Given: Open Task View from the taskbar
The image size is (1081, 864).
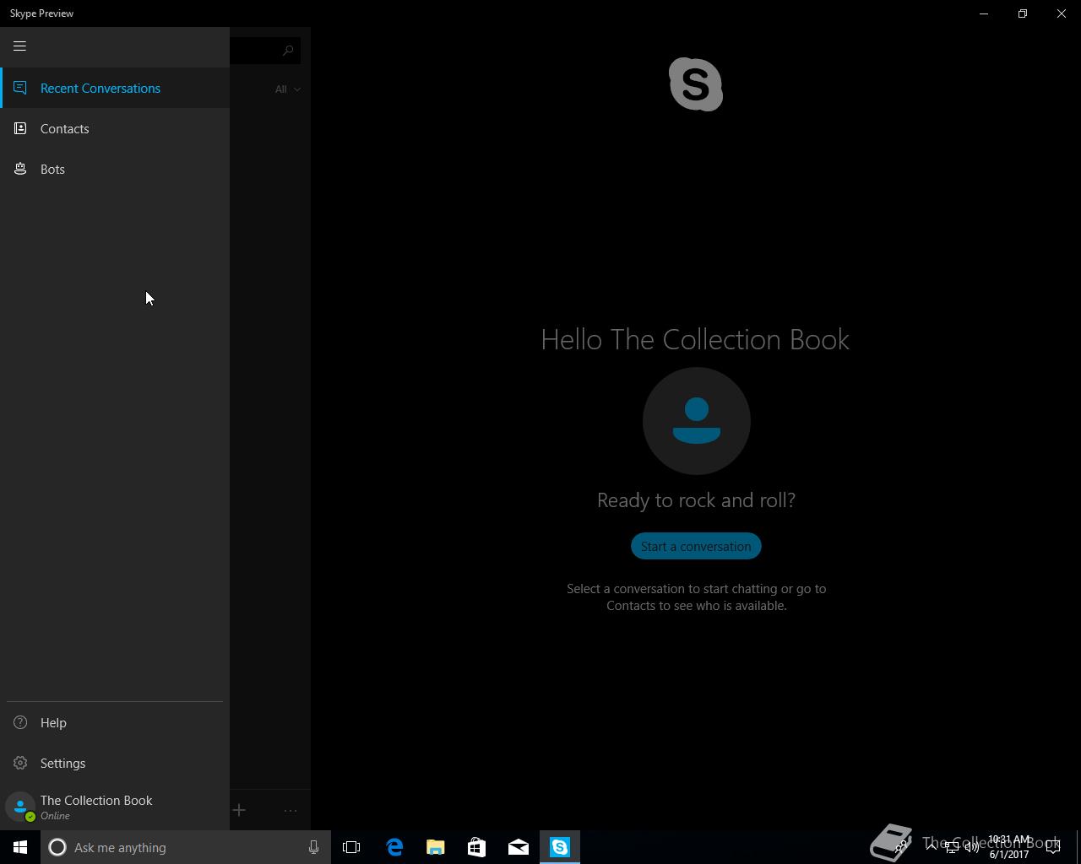Looking at the screenshot, I should pos(351,847).
